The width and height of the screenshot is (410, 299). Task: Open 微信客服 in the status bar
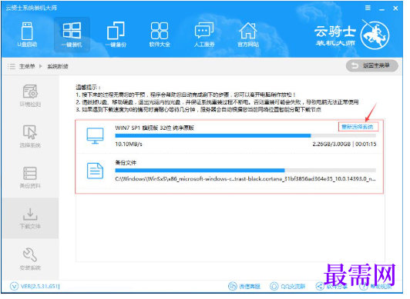(x=244, y=286)
